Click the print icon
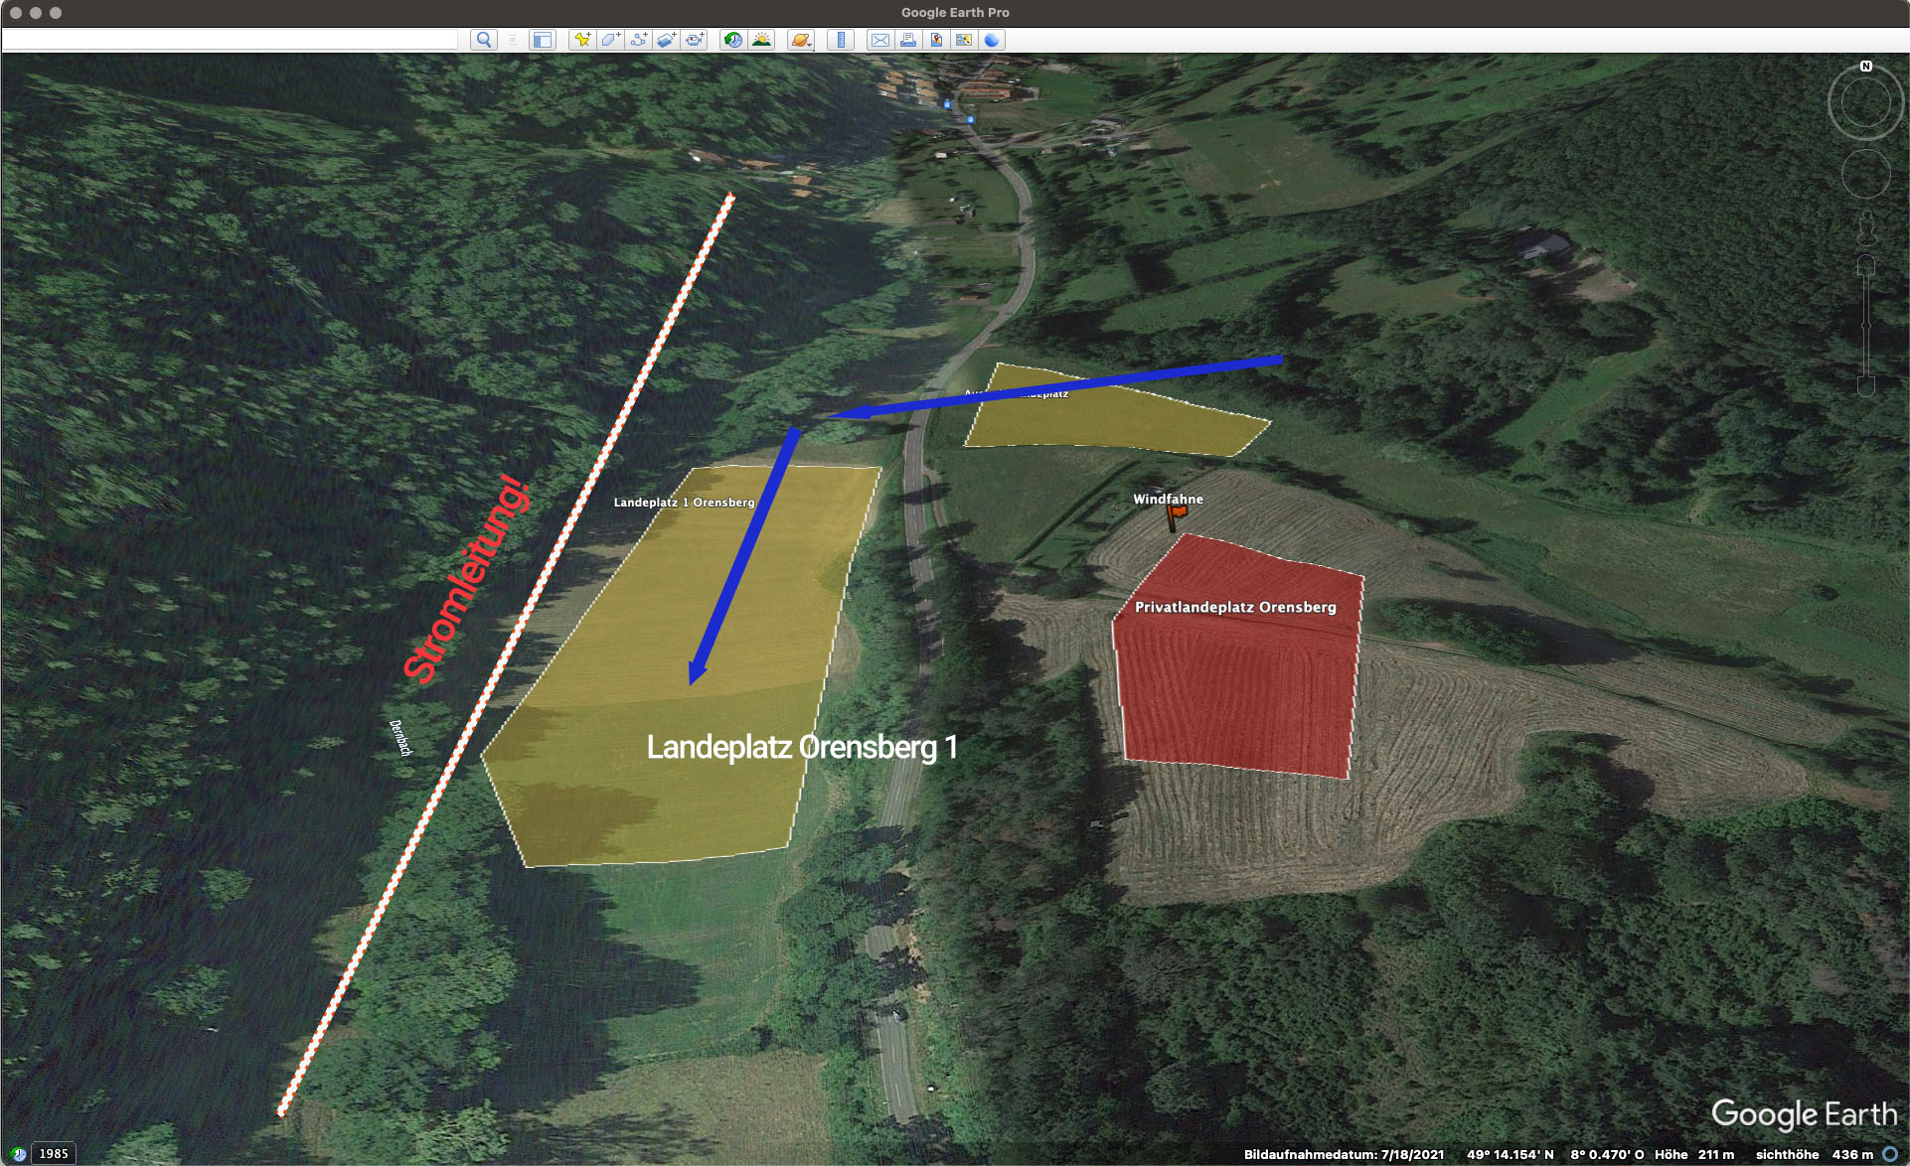Image resolution: width=1910 pixels, height=1166 pixels. [x=907, y=40]
